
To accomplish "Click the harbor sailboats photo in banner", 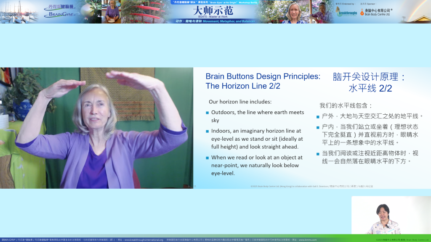I will coord(19,11).
